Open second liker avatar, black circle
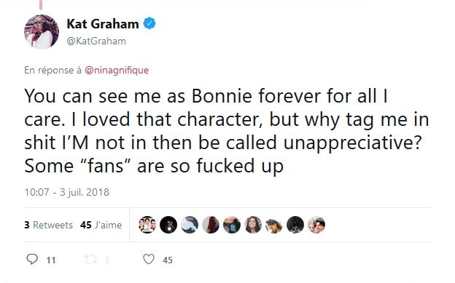455x283 pixels. tap(168, 225)
